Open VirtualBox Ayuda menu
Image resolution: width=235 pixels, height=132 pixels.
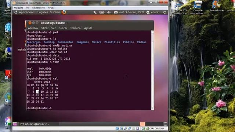click(x=51, y=8)
